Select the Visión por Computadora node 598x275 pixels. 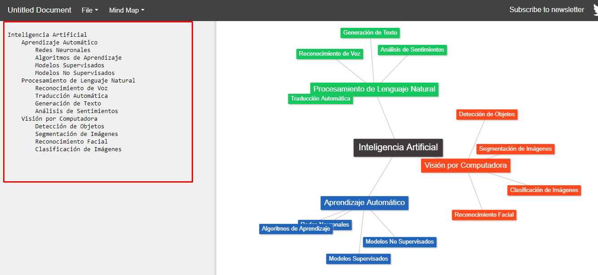(466, 166)
